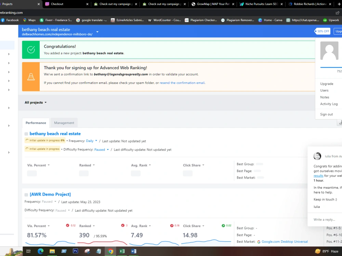Click the AWR Demo Ranked sparkline chart
This screenshot has width=342, height=256.
tap(102, 243)
